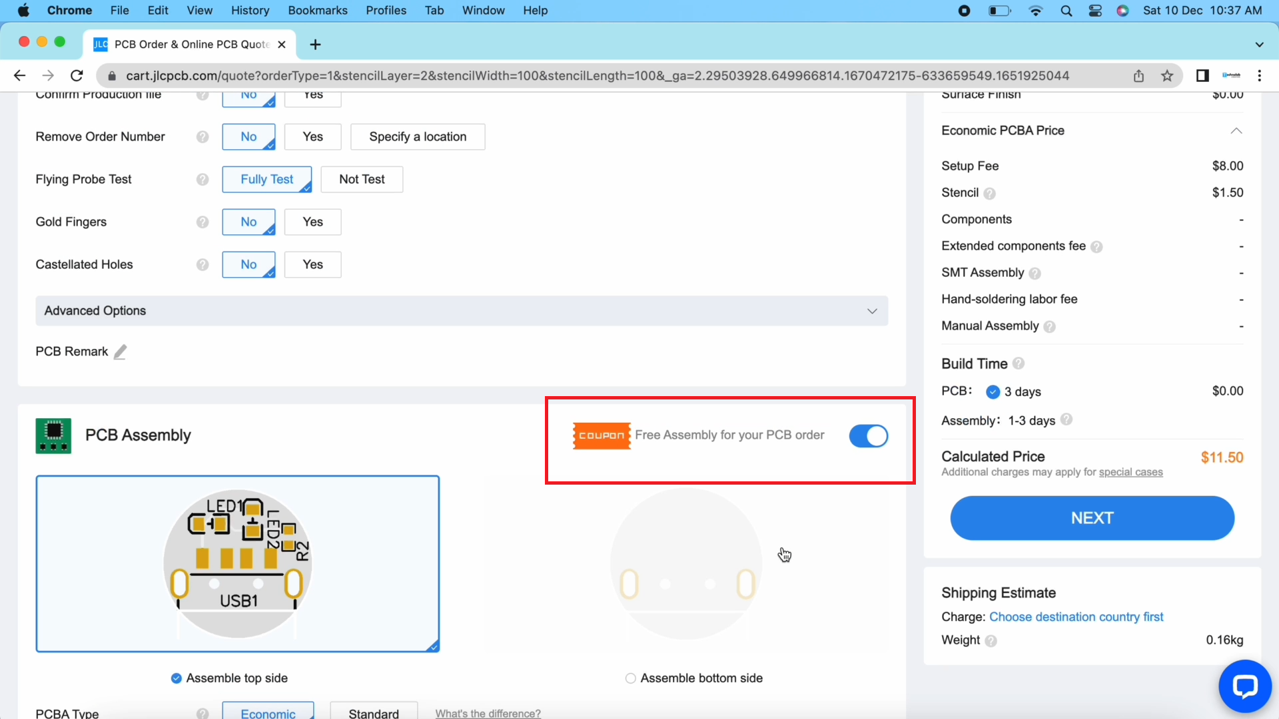The width and height of the screenshot is (1279, 719).
Task: Toggle the PCB Assembly switch off
Action: click(869, 436)
